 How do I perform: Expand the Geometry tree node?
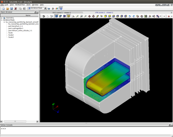(x=2, y=18)
